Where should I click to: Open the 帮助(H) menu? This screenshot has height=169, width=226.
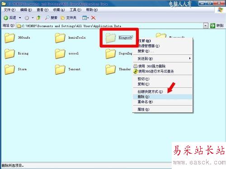tap(92, 10)
